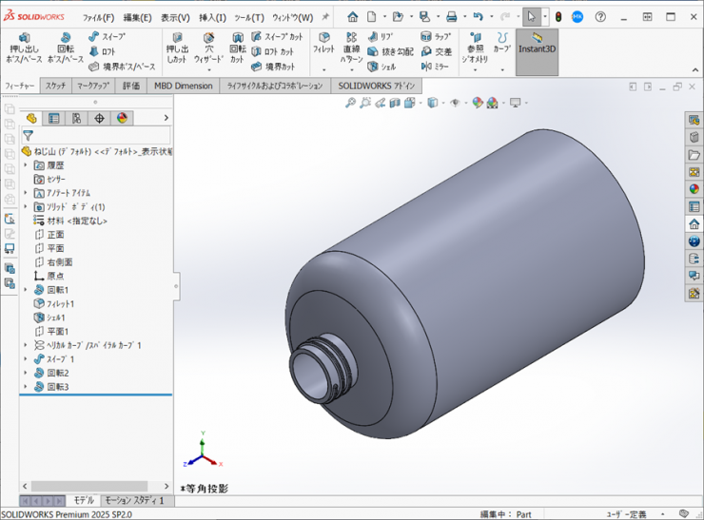Open the 挿入(I) menu
This screenshot has width=704, height=520.
(212, 17)
